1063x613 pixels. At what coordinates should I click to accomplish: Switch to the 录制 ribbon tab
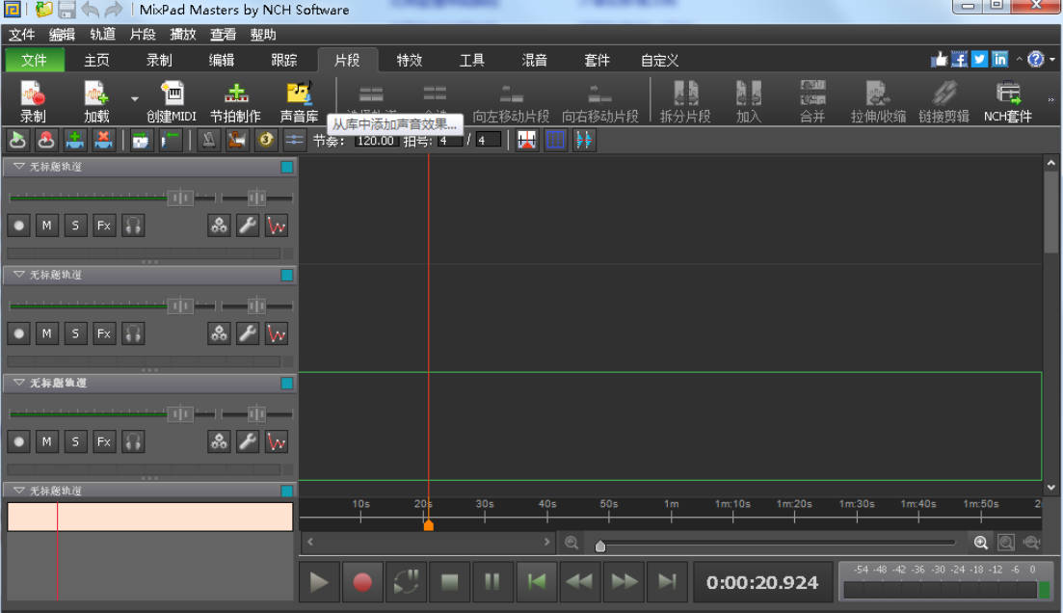point(159,61)
